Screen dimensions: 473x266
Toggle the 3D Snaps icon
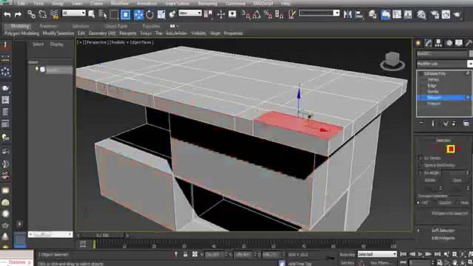pyautogui.click(x=246, y=14)
